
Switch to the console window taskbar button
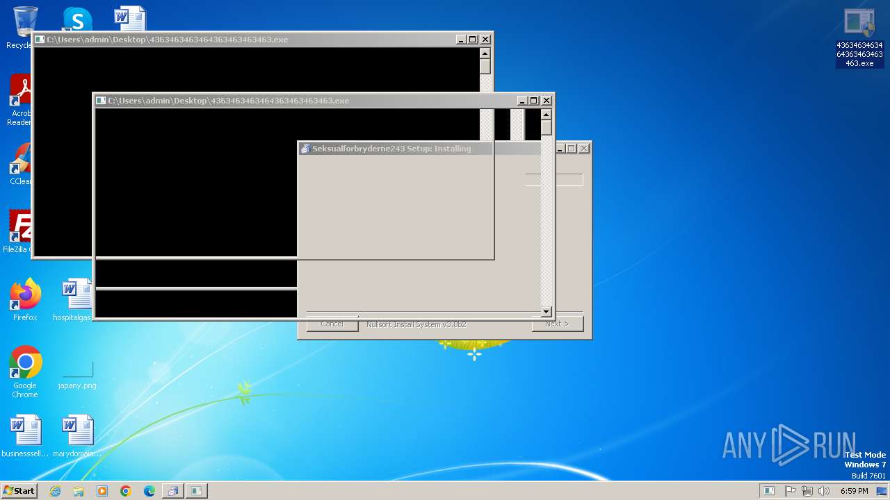pos(197,491)
